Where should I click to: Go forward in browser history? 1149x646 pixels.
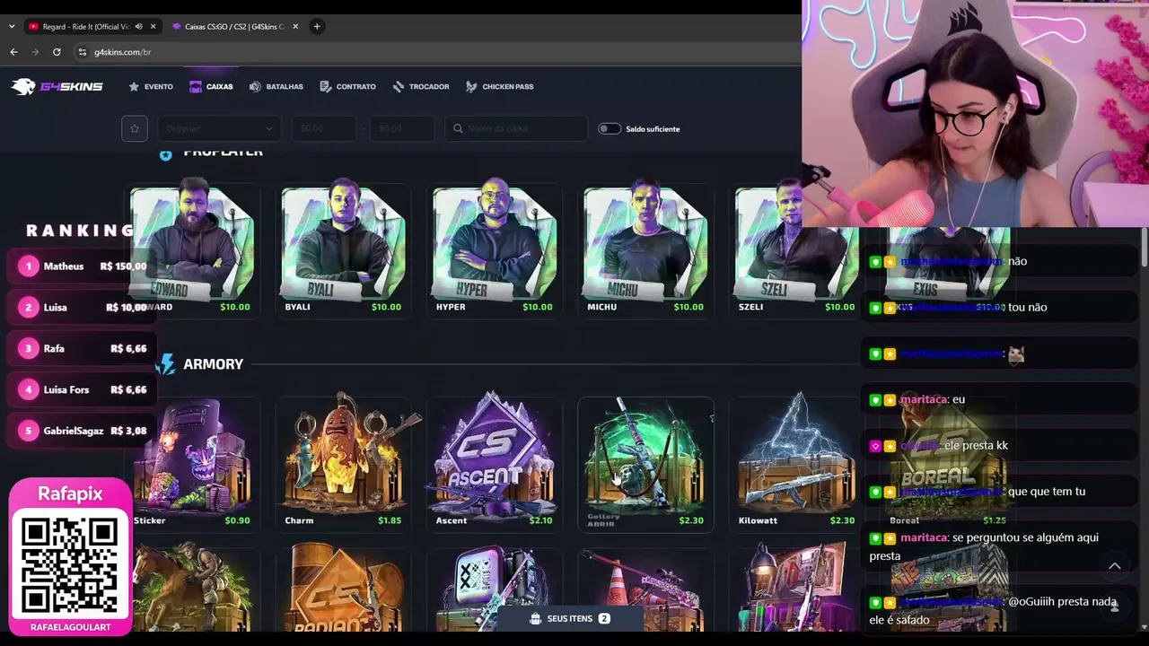point(35,52)
